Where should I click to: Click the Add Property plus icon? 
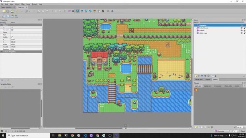[2, 80]
